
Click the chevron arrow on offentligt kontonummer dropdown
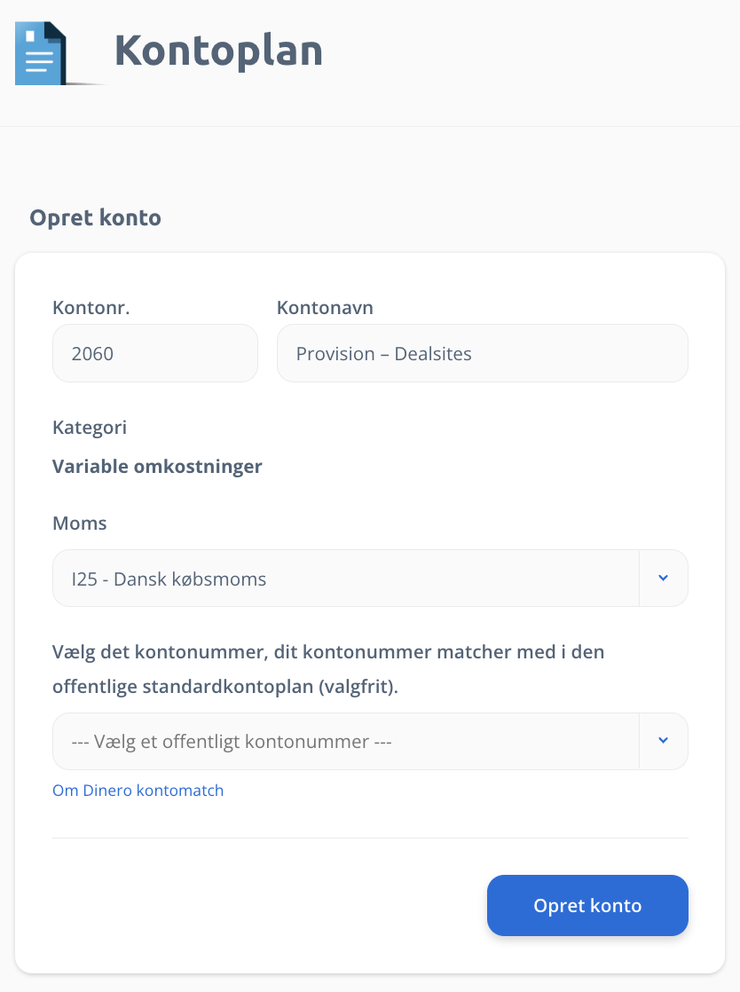pyautogui.click(x=664, y=742)
